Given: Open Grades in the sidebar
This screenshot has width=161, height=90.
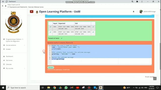Looking at the screenshot, I should click(x=8, y=49).
